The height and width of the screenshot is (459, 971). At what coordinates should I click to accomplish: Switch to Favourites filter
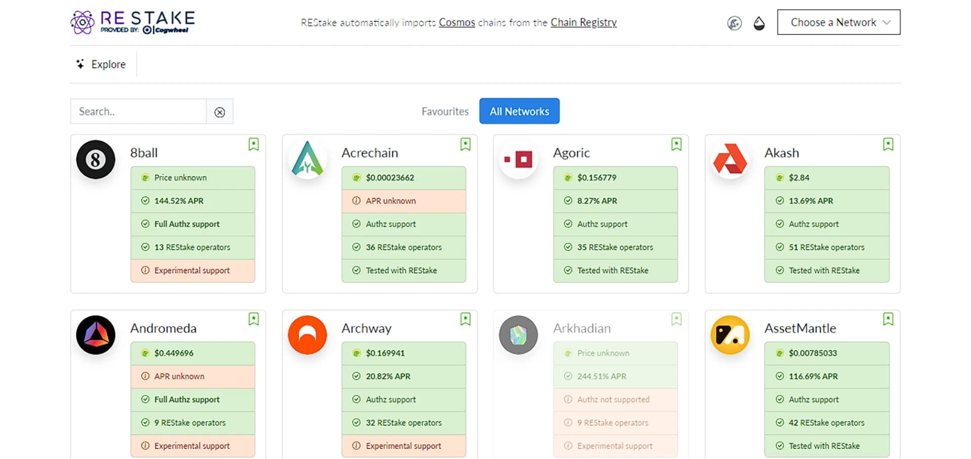click(x=445, y=111)
